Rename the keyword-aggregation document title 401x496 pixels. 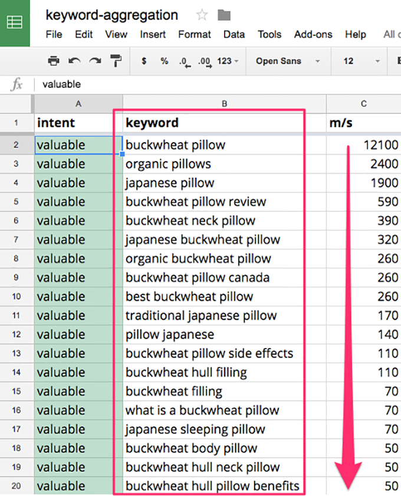[x=112, y=15]
